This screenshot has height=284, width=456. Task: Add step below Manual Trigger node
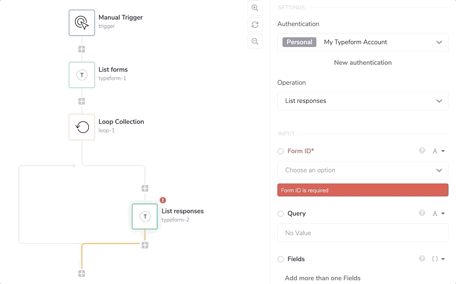pos(82,49)
